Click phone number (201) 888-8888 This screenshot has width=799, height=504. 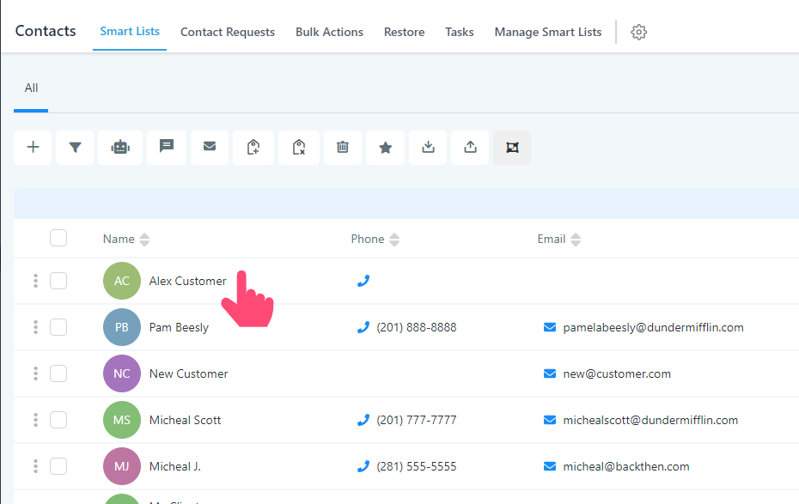tap(417, 327)
